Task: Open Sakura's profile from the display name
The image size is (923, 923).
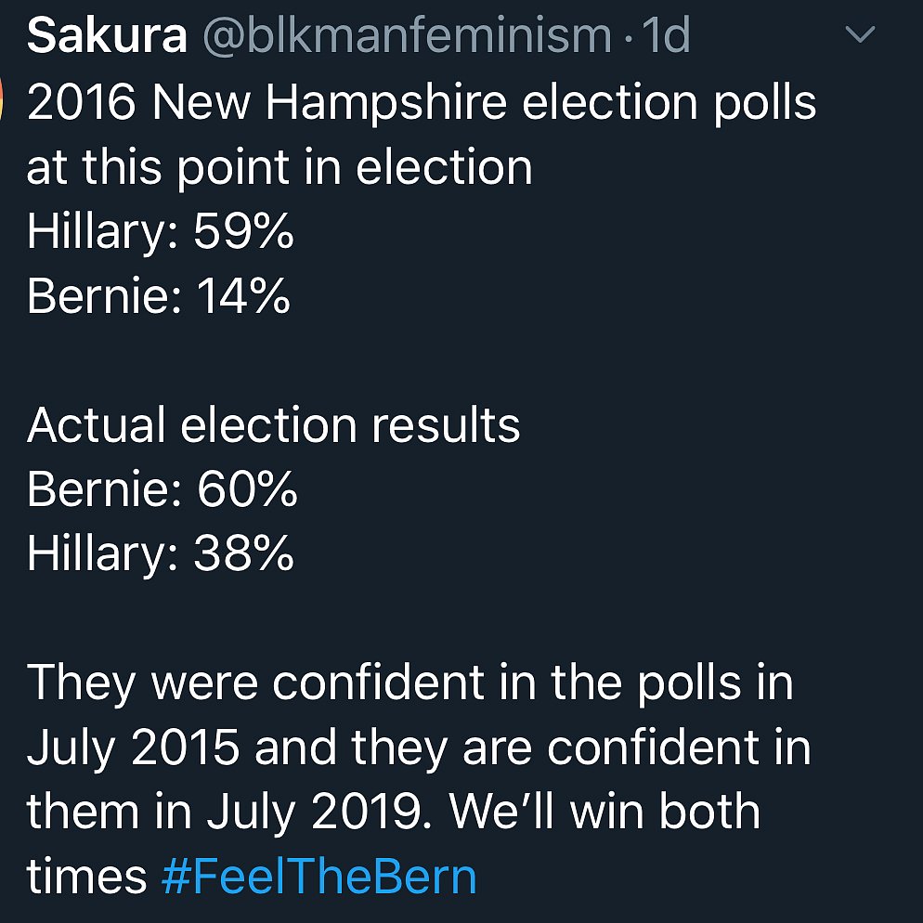Action: (x=107, y=35)
